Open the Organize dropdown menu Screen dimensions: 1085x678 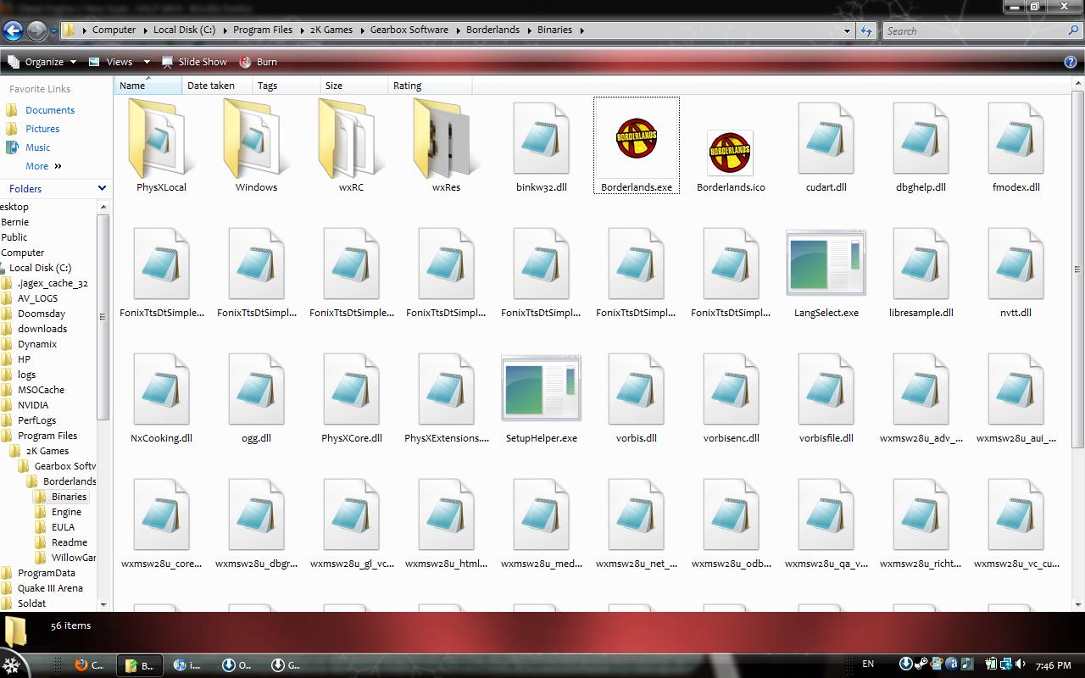click(42, 62)
